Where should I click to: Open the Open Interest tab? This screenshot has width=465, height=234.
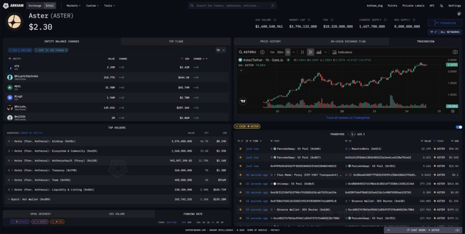point(40,214)
